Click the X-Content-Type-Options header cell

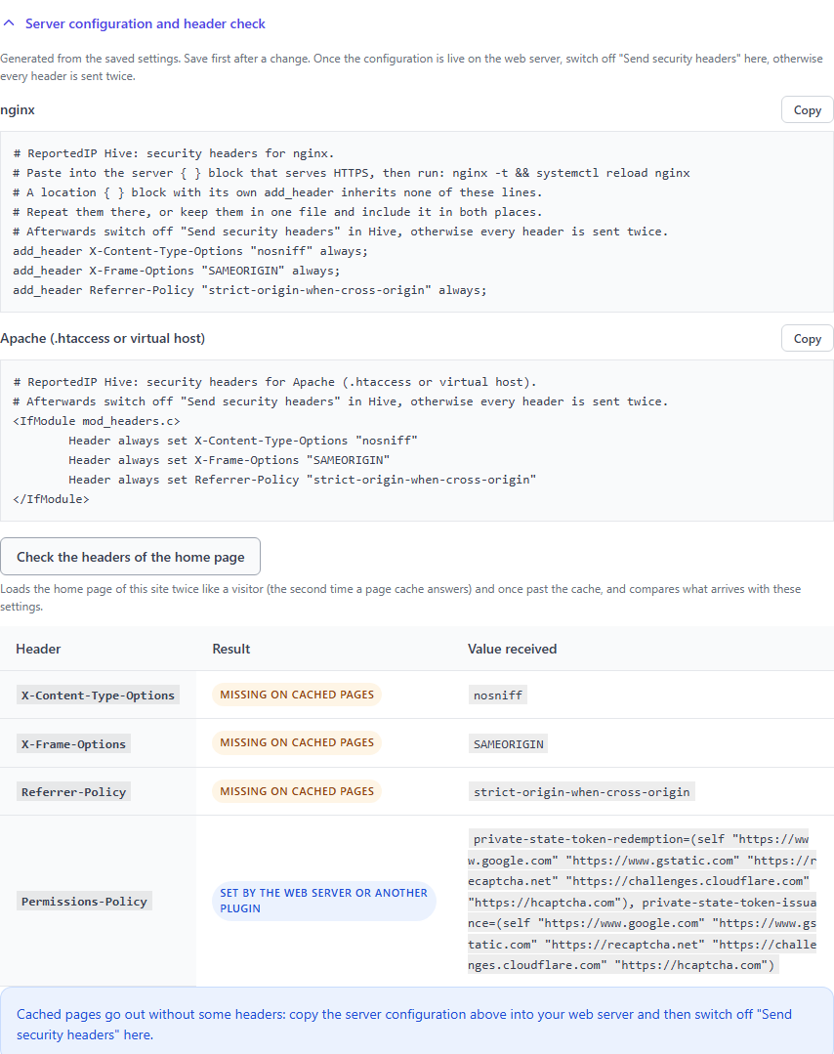pyautogui.click(x=98, y=696)
